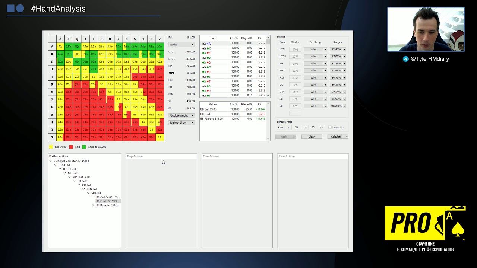Click the yellow Call 84.00 legend swatch
The image size is (477, 268).
(x=51, y=147)
